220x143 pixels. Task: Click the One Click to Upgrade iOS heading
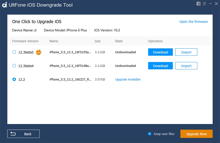(x=37, y=22)
